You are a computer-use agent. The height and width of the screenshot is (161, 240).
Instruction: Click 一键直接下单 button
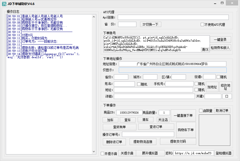[x=183, y=115]
